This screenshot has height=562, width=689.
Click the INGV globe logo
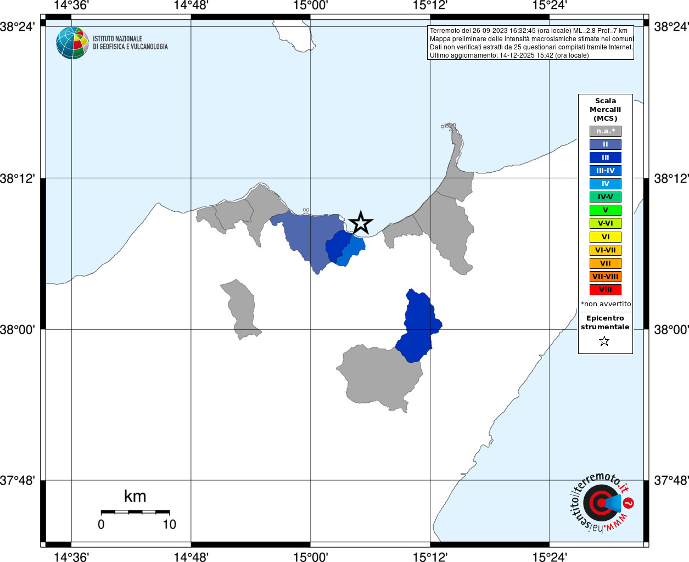[72, 43]
